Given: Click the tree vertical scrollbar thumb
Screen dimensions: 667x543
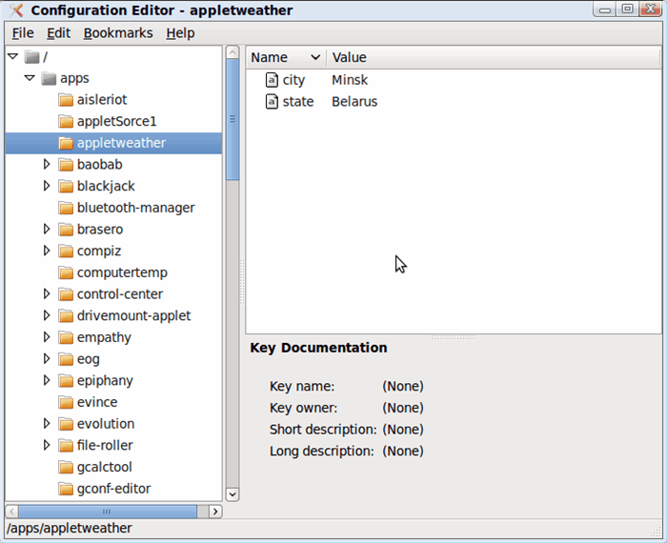Looking at the screenshot, I should (232, 119).
